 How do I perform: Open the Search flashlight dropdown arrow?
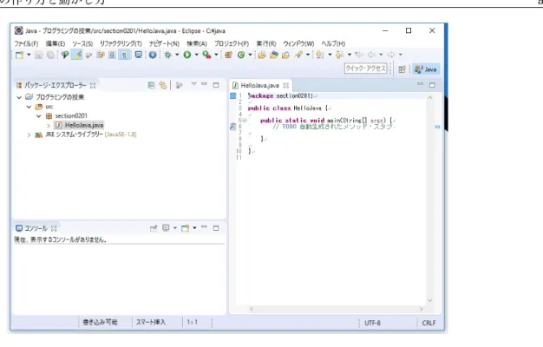(x=308, y=55)
